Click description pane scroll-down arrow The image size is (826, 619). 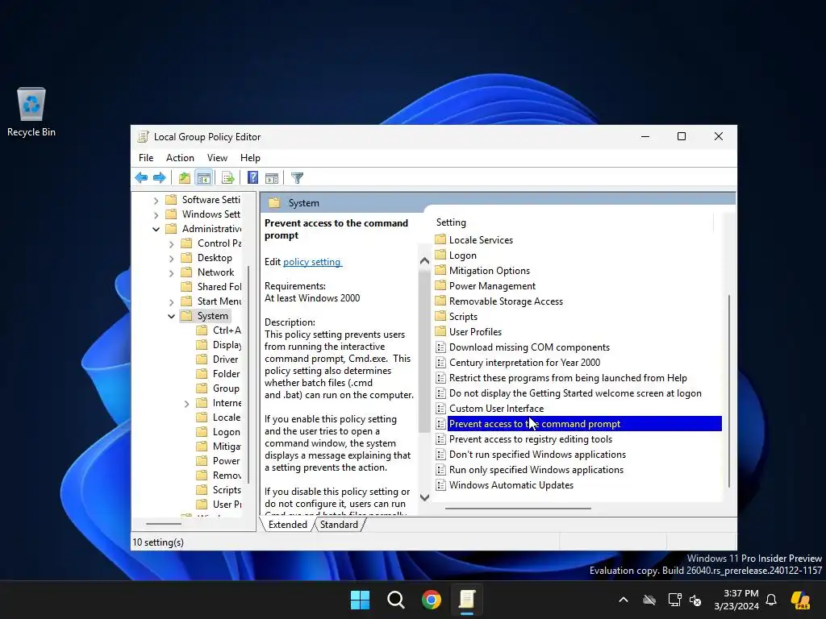tap(424, 497)
